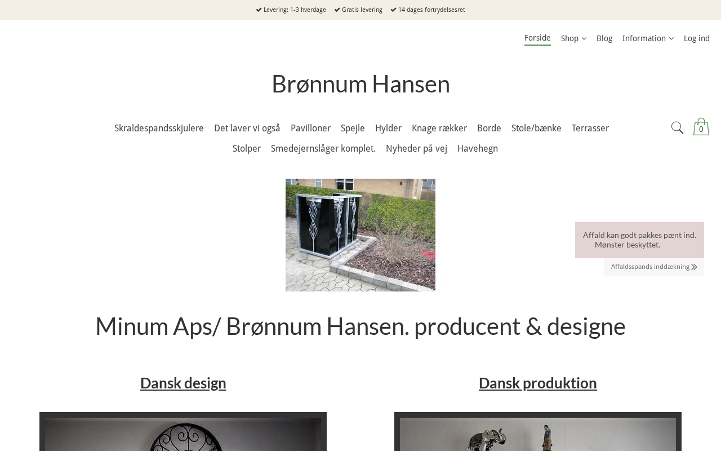
Task: Open the Blog menu item
Action: [604, 38]
